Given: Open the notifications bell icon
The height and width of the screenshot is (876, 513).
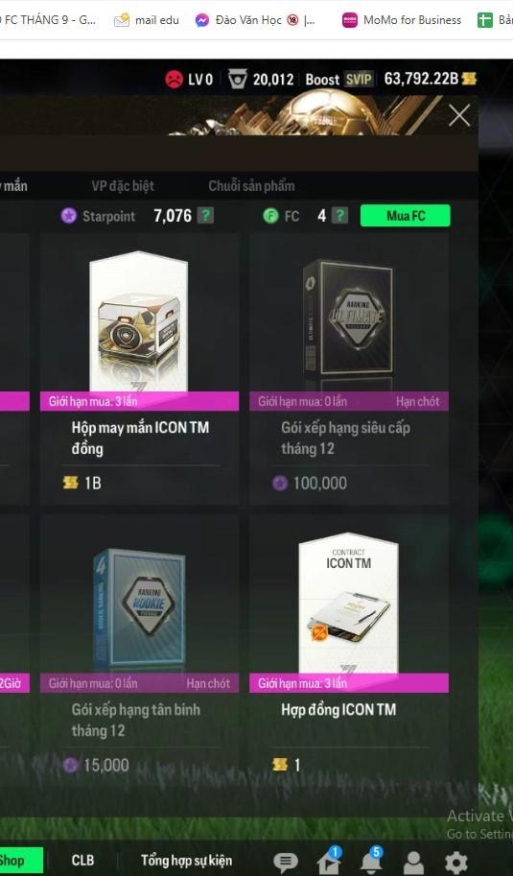Looking at the screenshot, I should [x=371, y=861].
